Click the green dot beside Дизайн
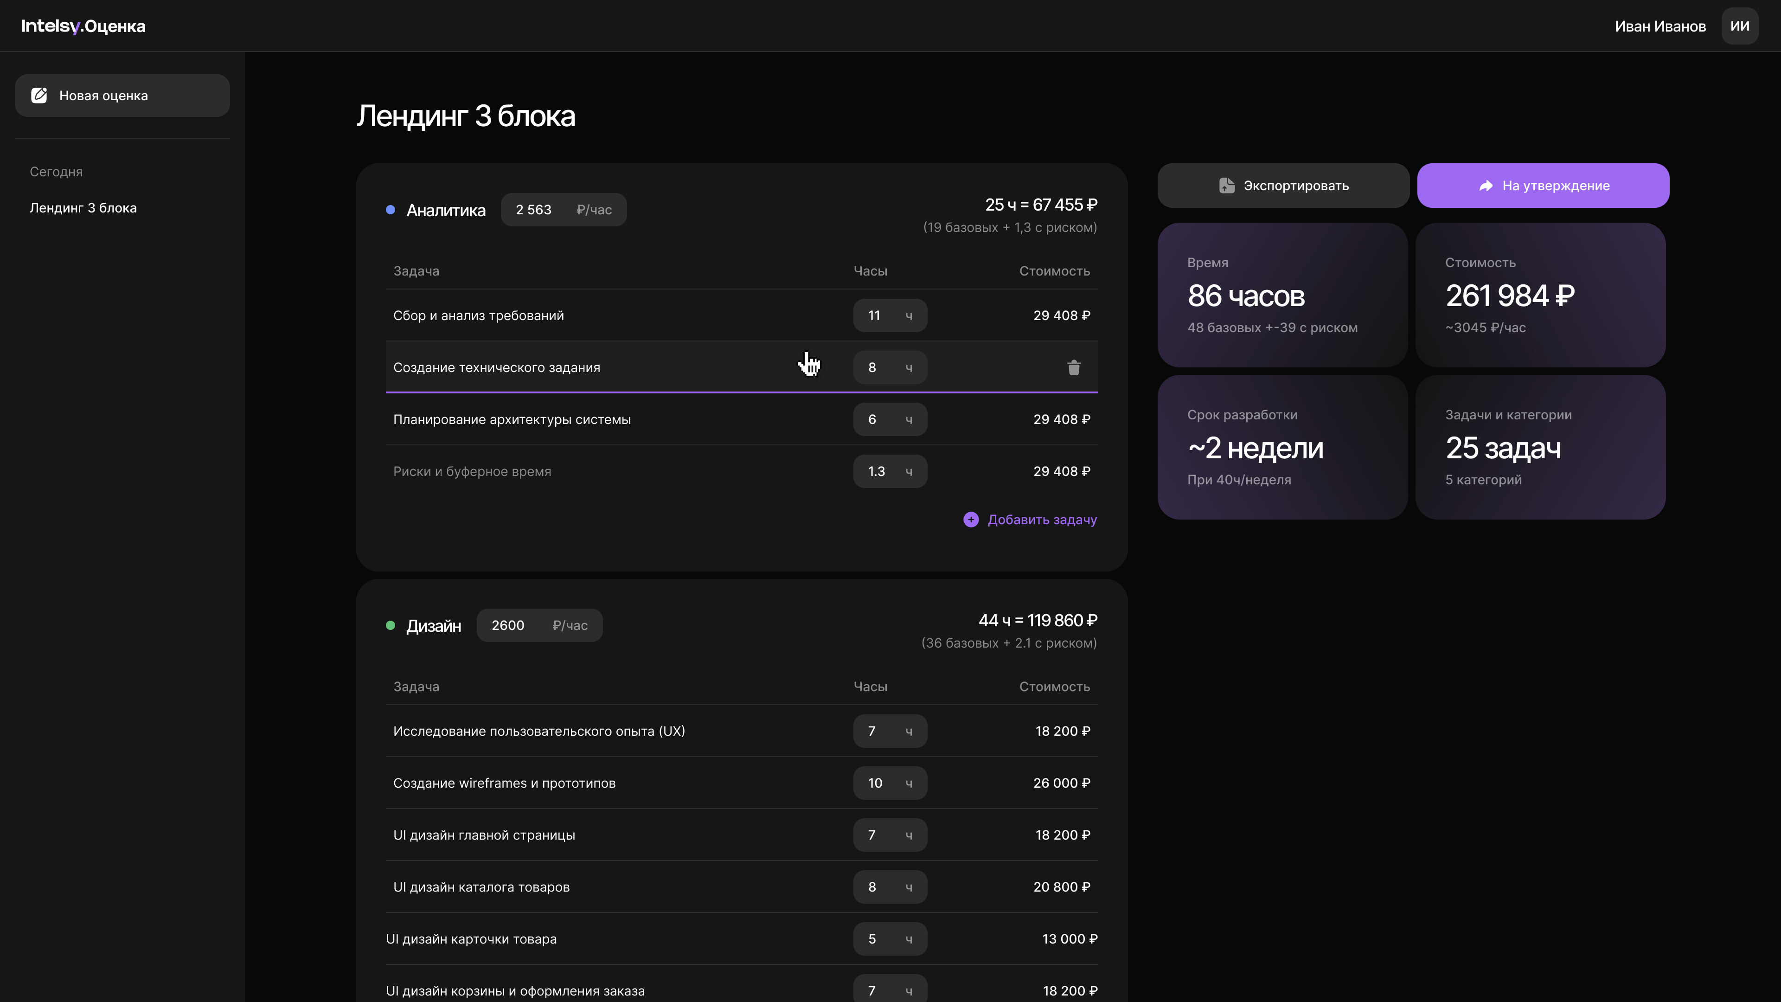The width and height of the screenshot is (1781, 1002). [x=391, y=625]
